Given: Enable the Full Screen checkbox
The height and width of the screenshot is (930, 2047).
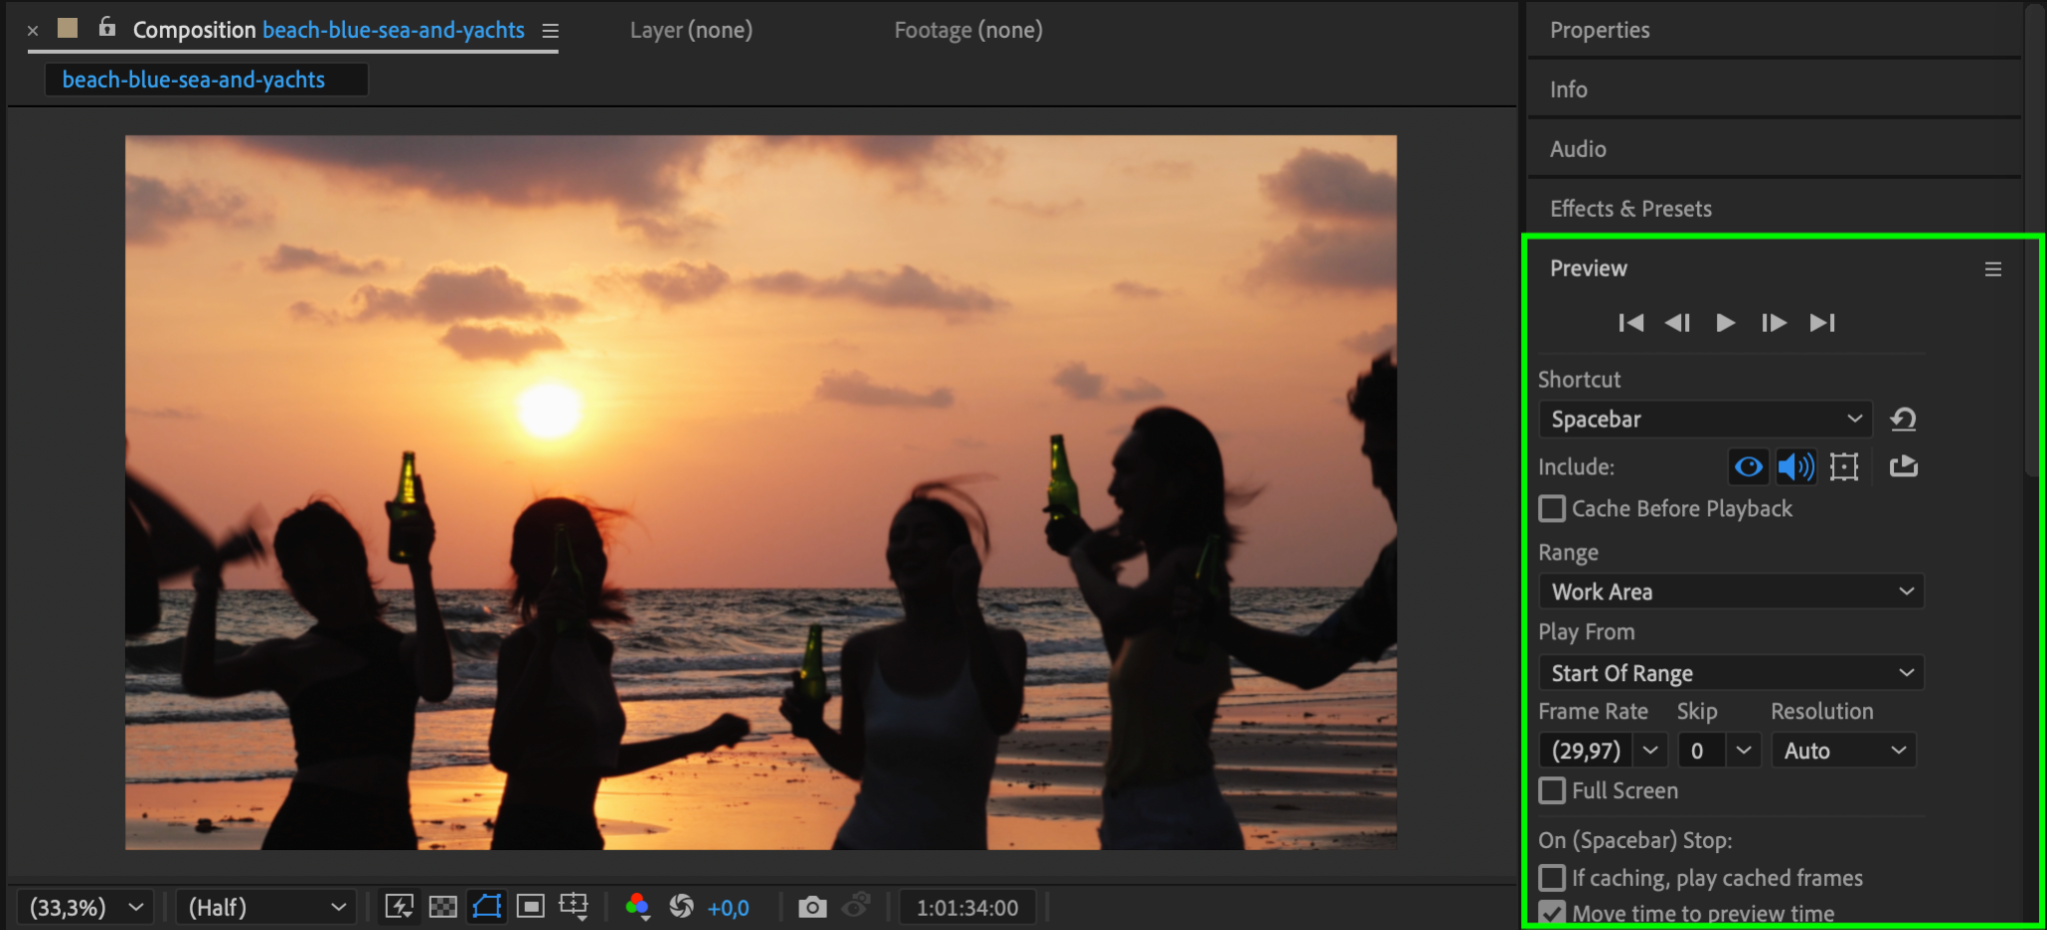Looking at the screenshot, I should point(1552,791).
